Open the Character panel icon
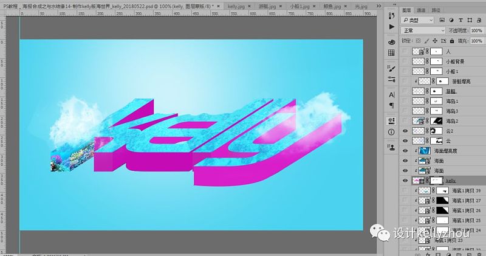This screenshot has width=486, height=256. tap(391, 95)
